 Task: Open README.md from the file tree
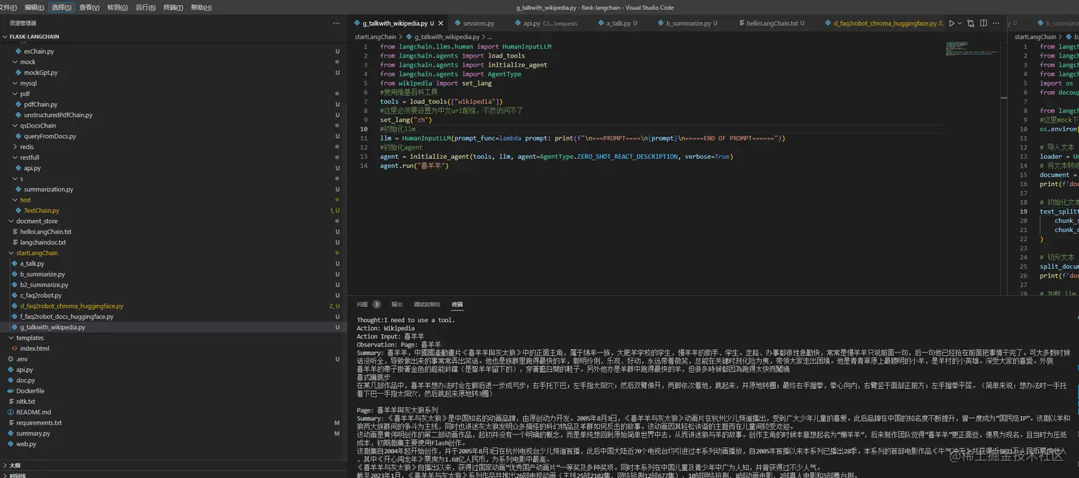pyautogui.click(x=34, y=412)
